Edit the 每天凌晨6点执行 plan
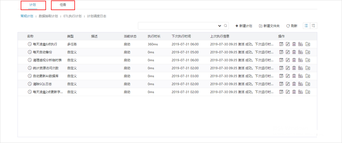The image size is (342, 143). pyautogui.click(x=288, y=44)
